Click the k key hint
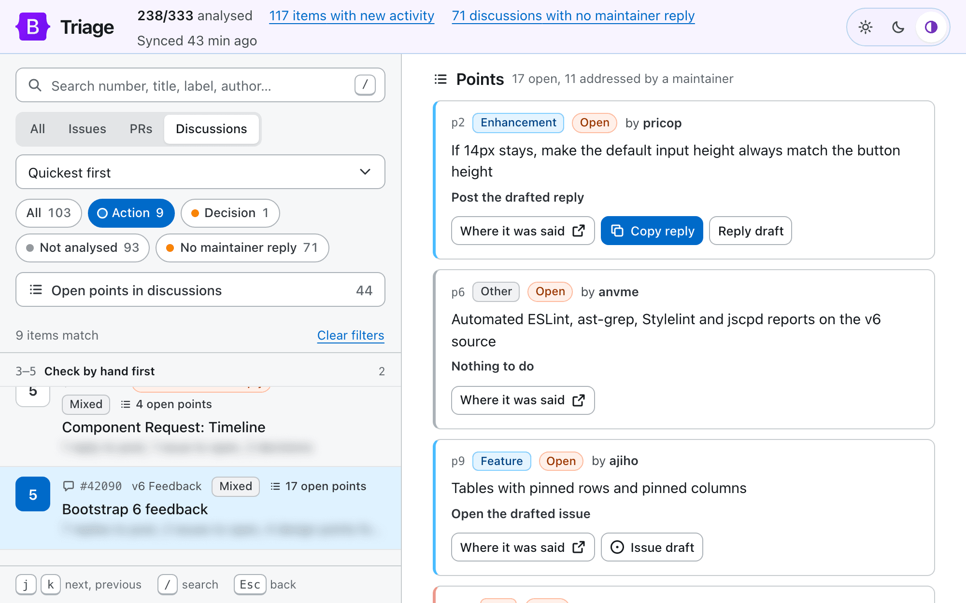966x603 pixels. [x=51, y=585]
